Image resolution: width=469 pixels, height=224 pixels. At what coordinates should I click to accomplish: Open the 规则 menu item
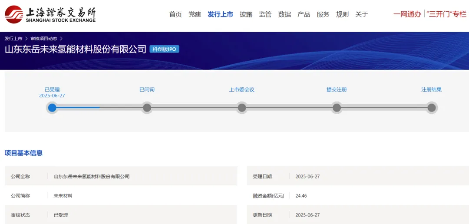click(342, 14)
